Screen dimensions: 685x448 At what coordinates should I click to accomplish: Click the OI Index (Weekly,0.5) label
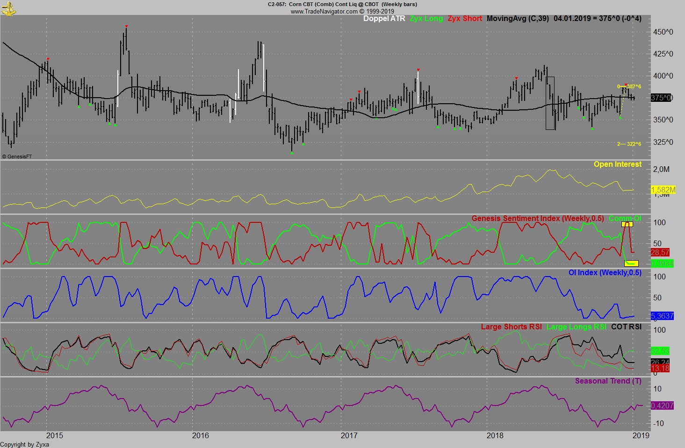(605, 273)
